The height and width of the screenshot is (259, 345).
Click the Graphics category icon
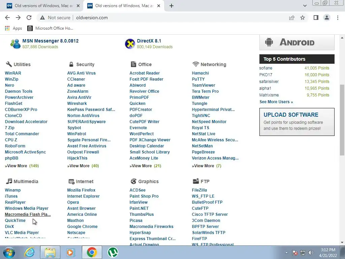pyautogui.click(x=133, y=181)
